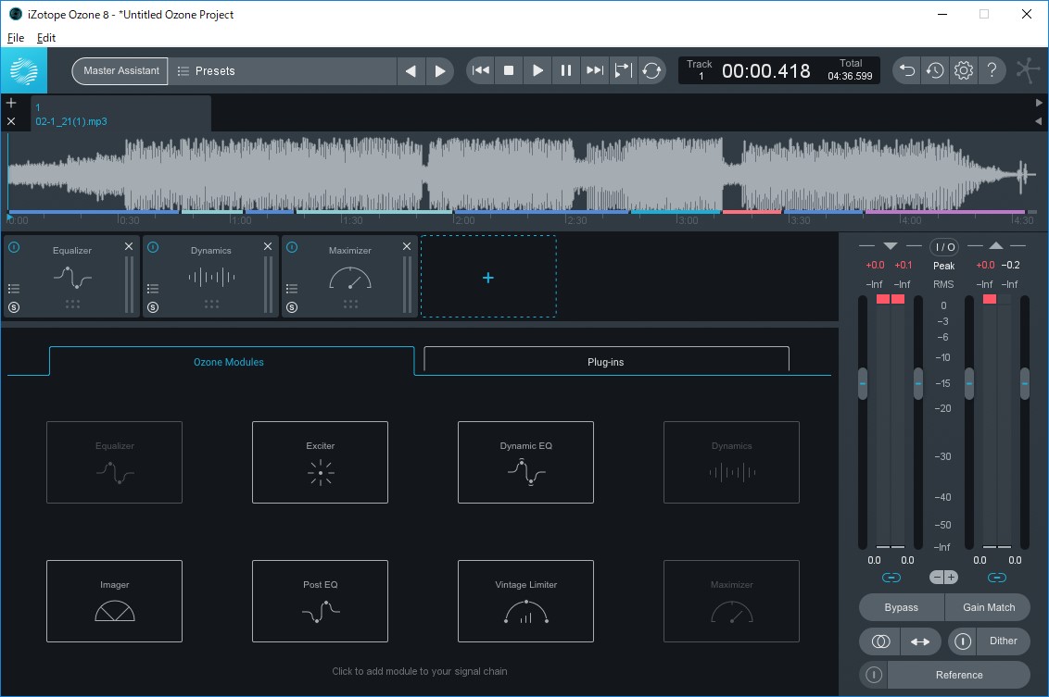Start playback with play button
This screenshot has width=1049, height=697.
point(537,70)
